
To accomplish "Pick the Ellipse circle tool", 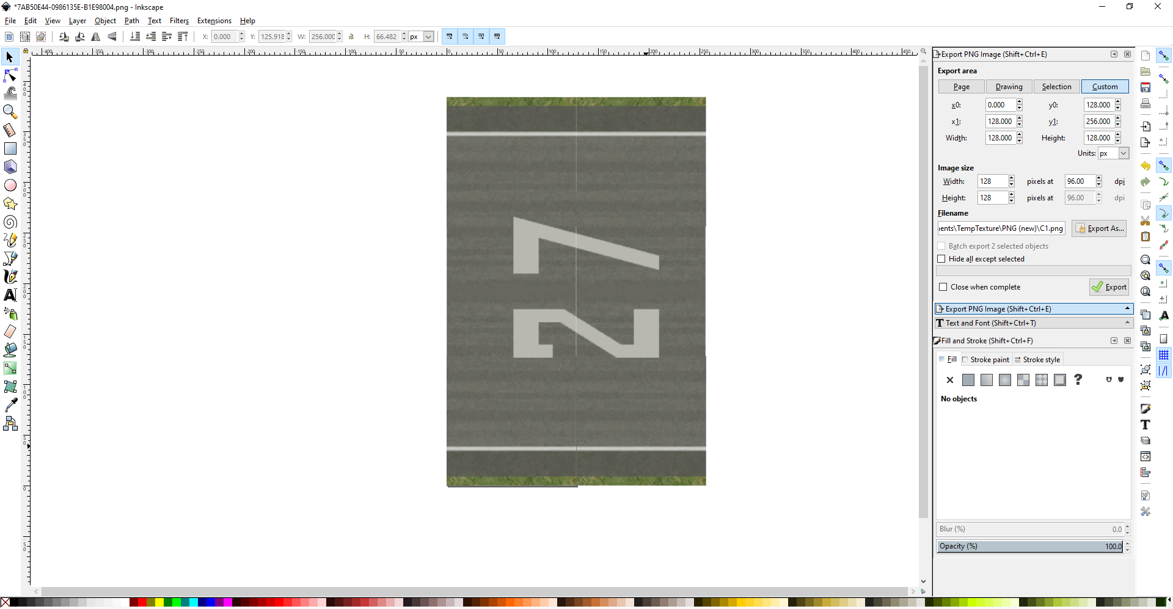I will 10,185.
